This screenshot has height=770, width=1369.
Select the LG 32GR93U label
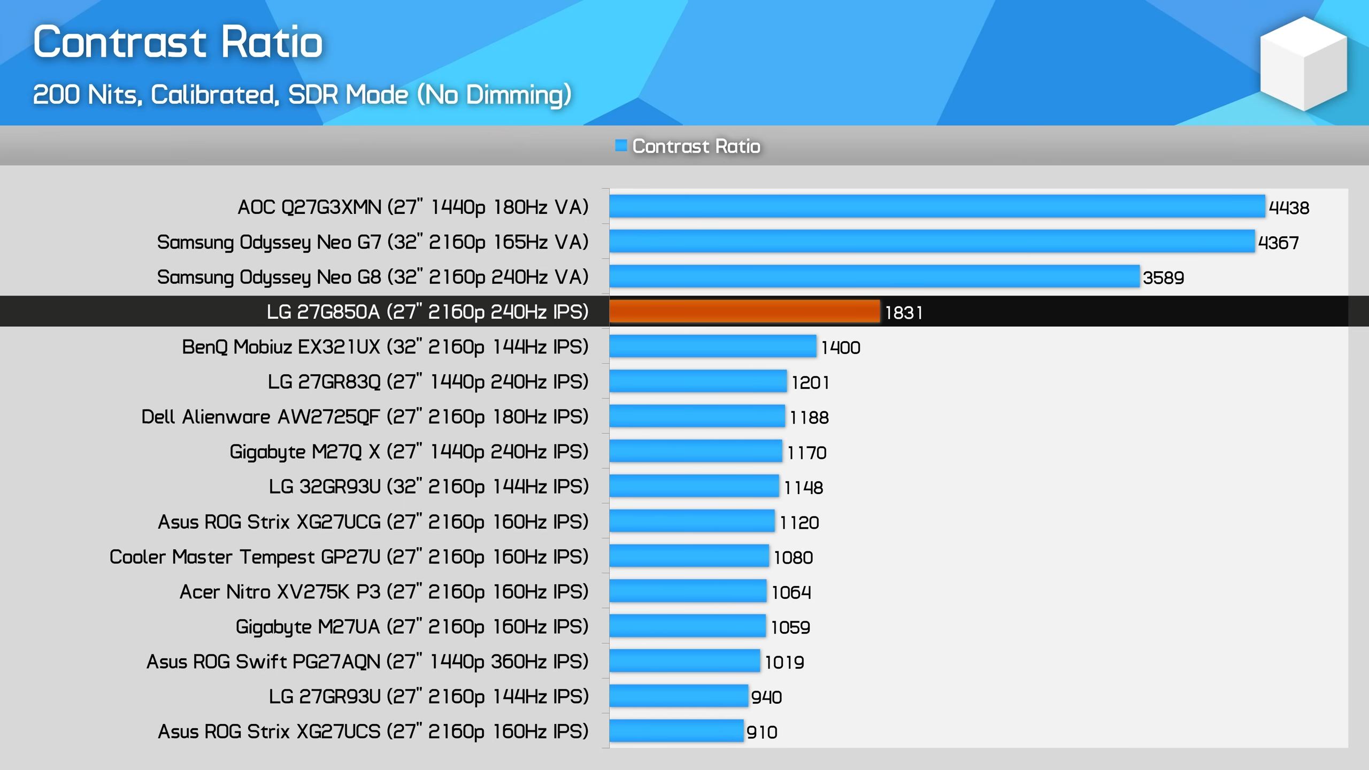[428, 487]
